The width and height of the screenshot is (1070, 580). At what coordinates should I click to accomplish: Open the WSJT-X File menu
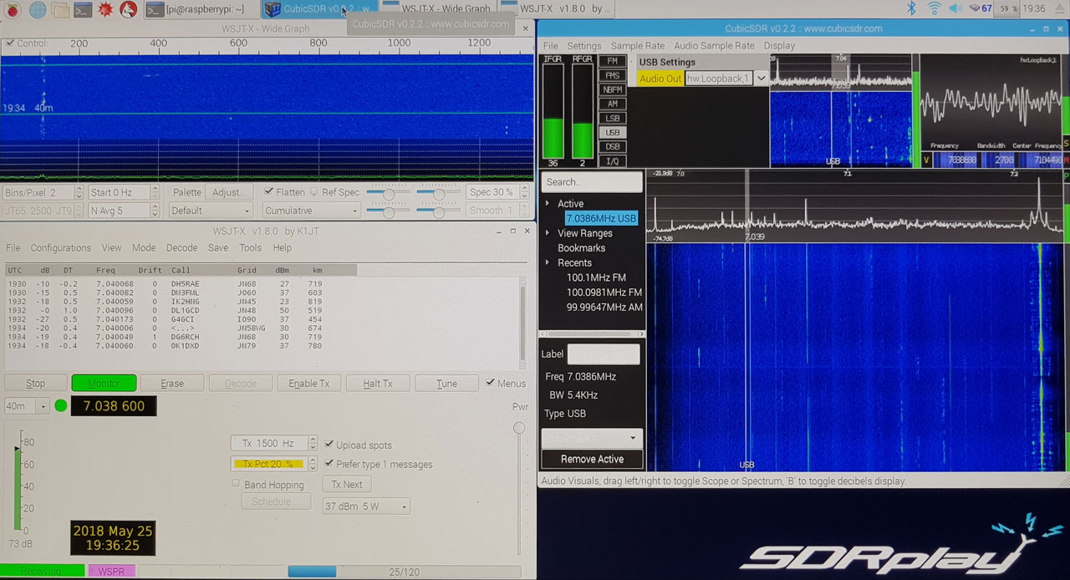tap(13, 247)
